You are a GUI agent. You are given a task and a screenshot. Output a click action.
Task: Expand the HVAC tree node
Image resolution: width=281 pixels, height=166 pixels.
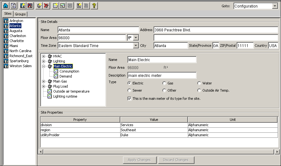(44, 56)
